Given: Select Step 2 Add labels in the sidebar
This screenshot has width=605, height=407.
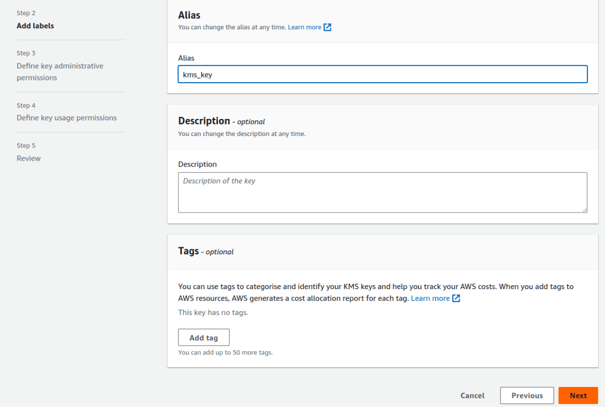Looking at the screenshot, I should (35, 26).
